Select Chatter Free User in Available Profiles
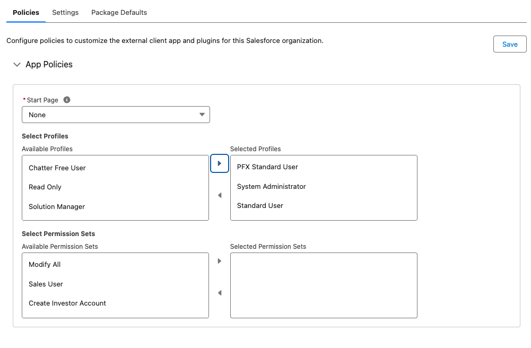This screenshot has width=531, height=348. 57,168
